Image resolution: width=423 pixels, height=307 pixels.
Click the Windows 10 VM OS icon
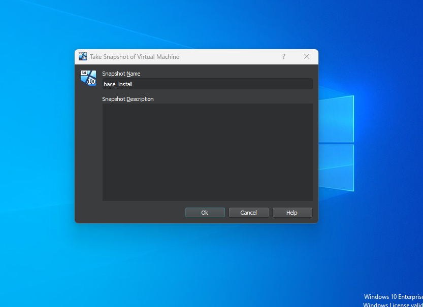click(88, 78)
